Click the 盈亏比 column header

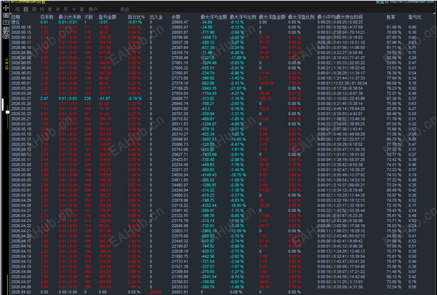coord(415,17)
